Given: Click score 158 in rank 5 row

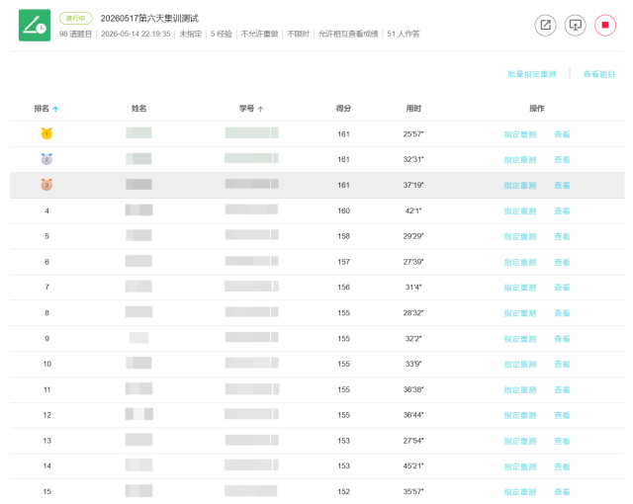Looking at the screenshot, I should [343, 236].
